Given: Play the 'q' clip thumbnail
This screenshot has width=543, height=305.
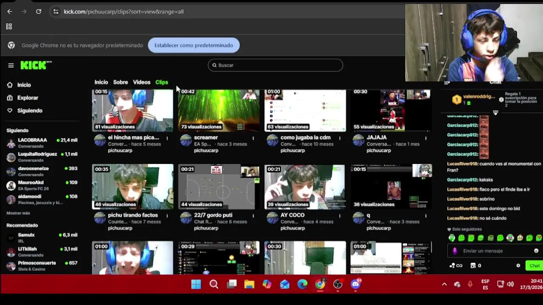Looking at the screenshot, I should pos(391,186).
